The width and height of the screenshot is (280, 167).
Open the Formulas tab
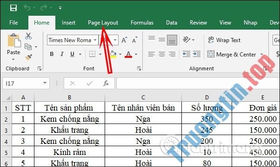point(142,23)
